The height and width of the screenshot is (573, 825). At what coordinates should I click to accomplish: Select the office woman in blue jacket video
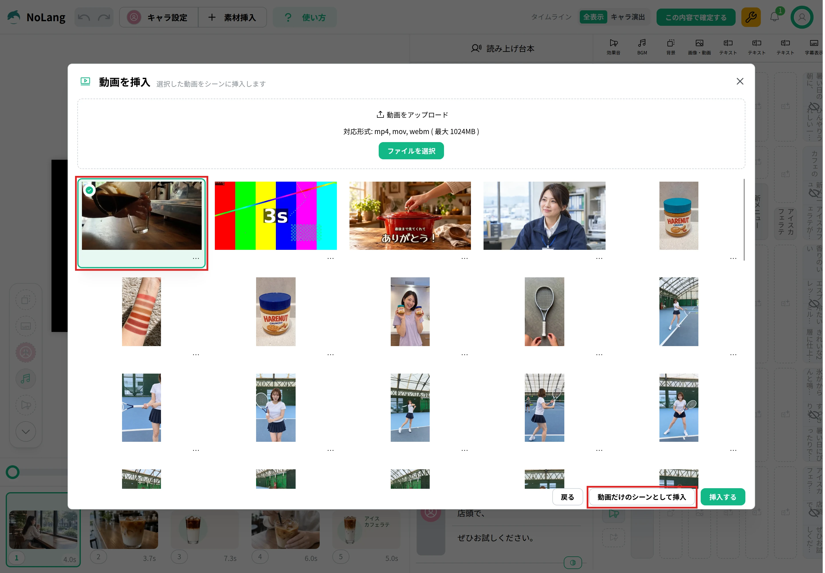click(544, 215)
